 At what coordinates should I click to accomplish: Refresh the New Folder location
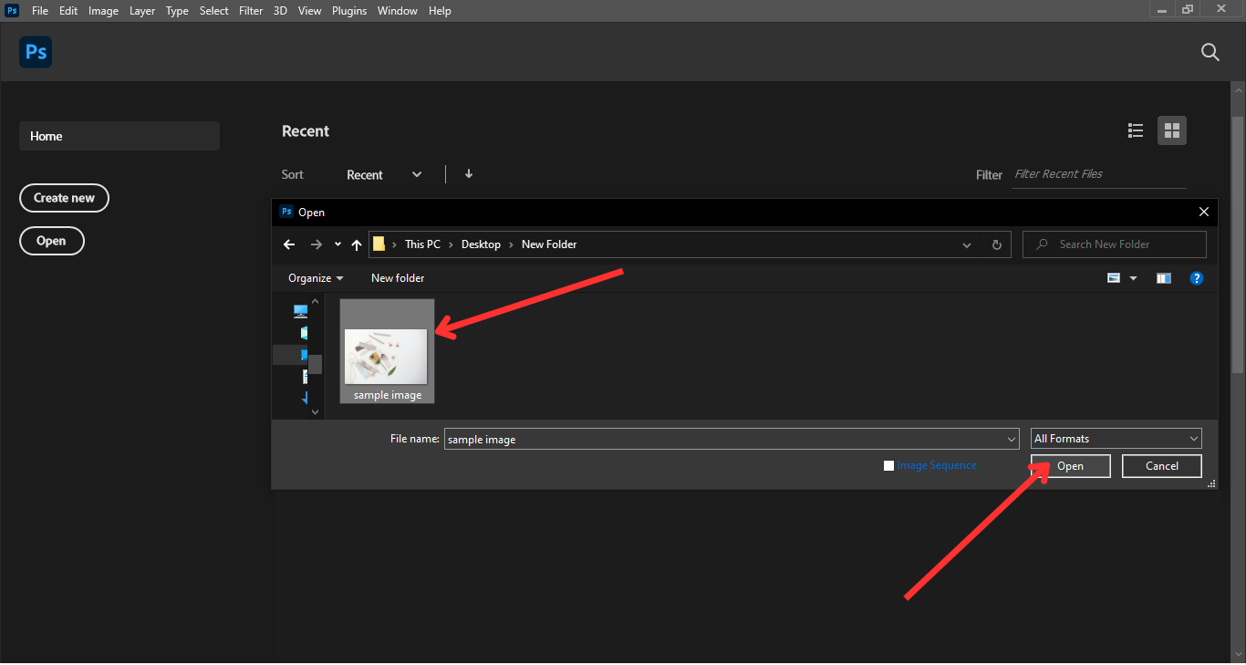(996, 244)
